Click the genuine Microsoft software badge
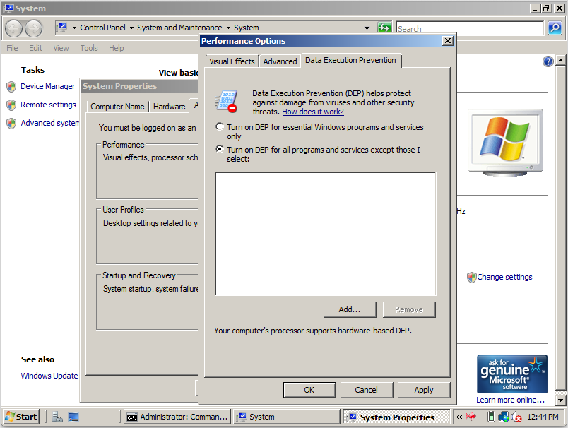This screenshot has height=428, width=568. [512, 374]
